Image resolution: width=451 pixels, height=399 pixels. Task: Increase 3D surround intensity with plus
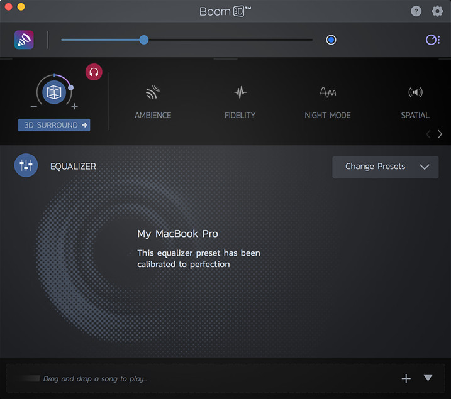tap(75, 107)
